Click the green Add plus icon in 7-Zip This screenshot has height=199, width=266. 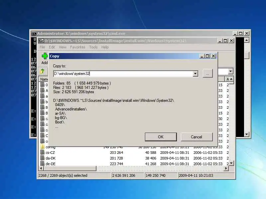point(45,56)
